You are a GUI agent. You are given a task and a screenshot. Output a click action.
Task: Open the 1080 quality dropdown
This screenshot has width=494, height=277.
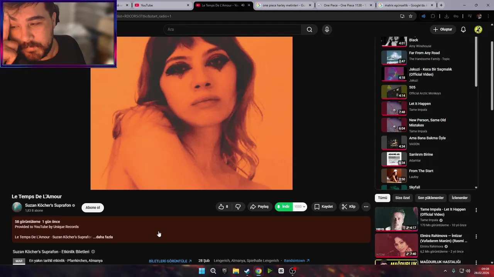click(300, 207)
